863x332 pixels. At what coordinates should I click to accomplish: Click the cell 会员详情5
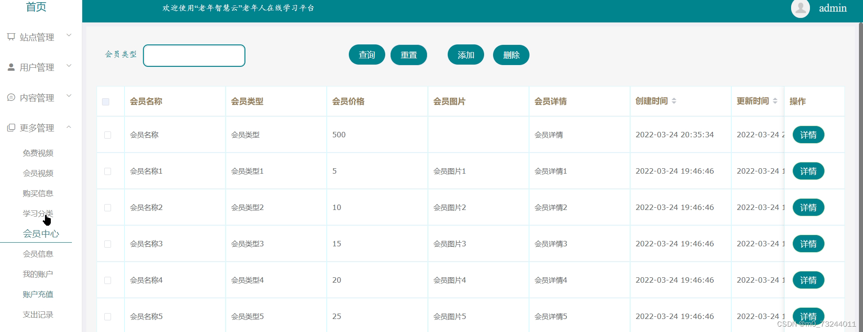point(551,316)
